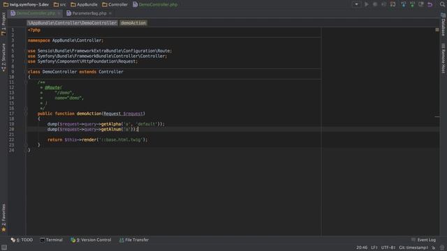Click the error stripe mark on right scrollbar
The width and height of the screenshot is (447, 251).
point(437,116)
